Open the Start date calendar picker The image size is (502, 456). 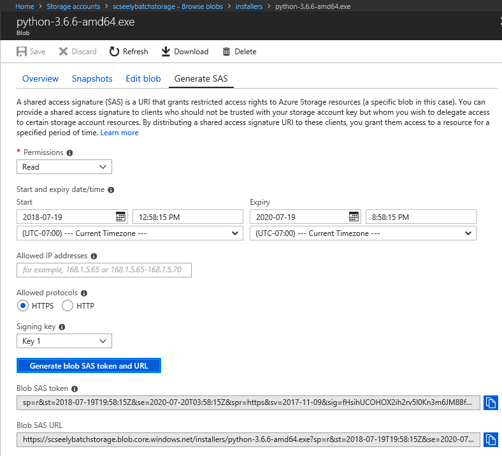(120, 217)
